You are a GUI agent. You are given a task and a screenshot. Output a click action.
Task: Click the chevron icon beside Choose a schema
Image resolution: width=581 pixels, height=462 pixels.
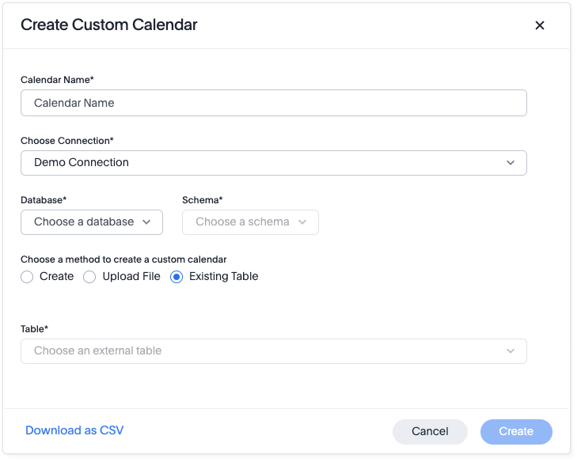302,222
